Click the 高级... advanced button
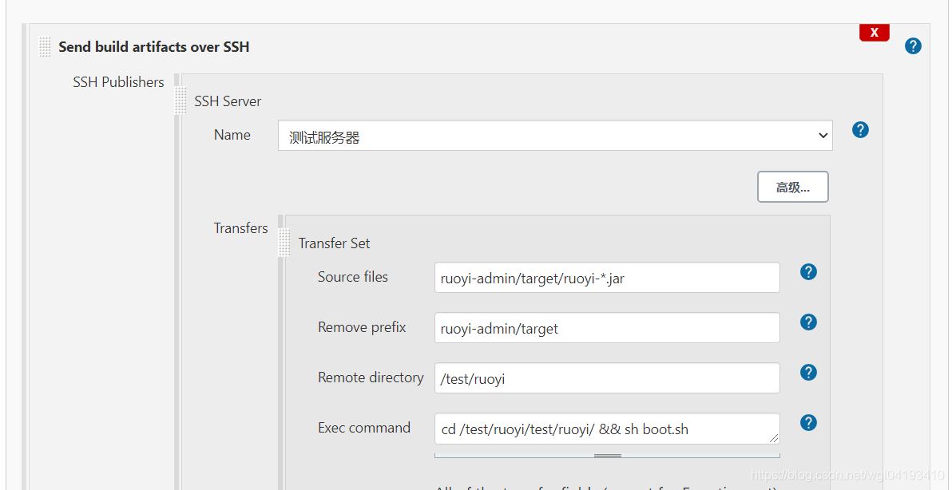Image resolution: width=952 pixels, height=490 pixels. (x=792, y=187)
